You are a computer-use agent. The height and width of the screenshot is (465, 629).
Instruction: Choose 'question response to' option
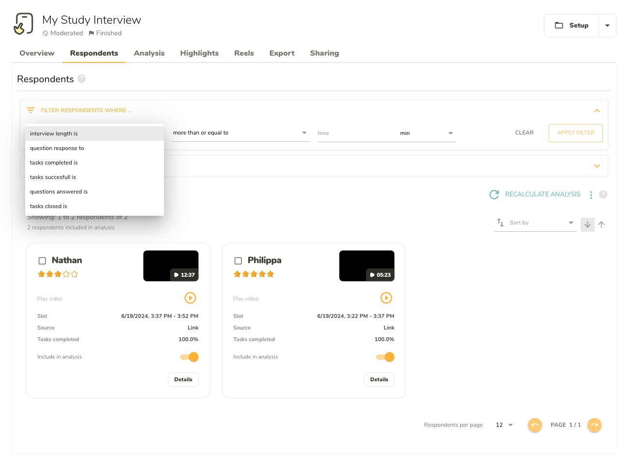tap(94, 148)
